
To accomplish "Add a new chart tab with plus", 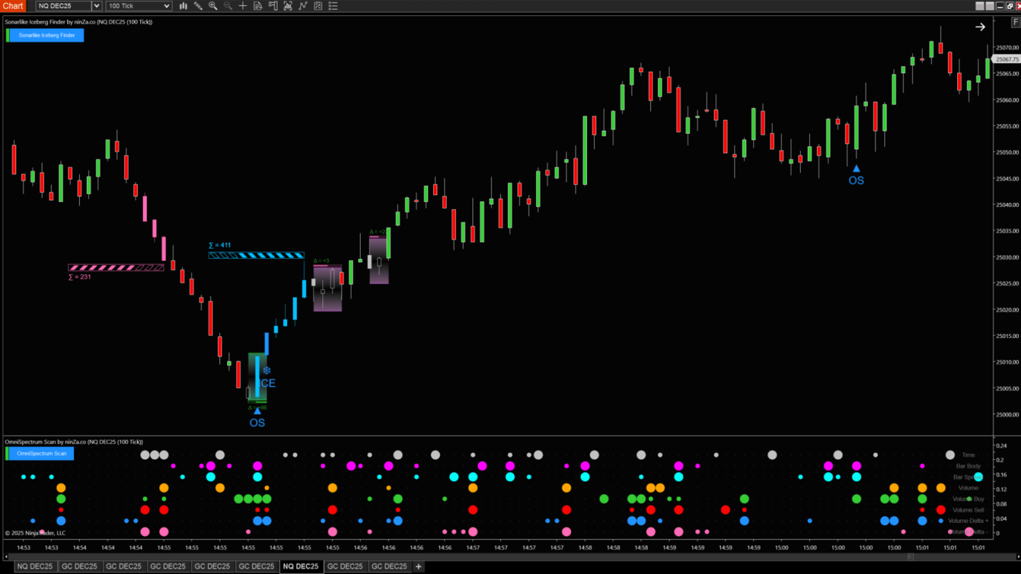I will click(x=419, y=566).
